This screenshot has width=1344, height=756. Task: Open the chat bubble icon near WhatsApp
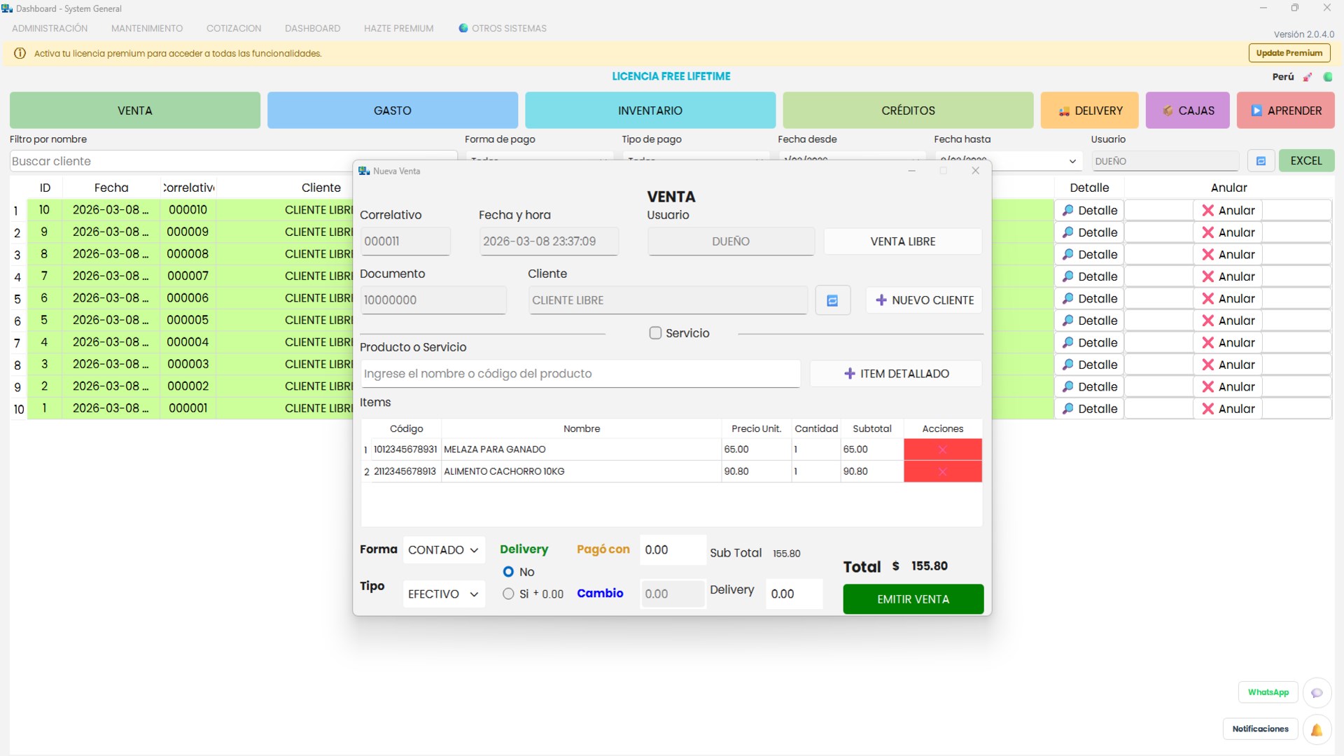click(1317, 693)
